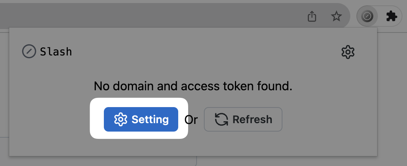Bookmark this page with the star icon
Image resolution: width=407 pixels, height=166 pixels.
(x=336, y=16)
